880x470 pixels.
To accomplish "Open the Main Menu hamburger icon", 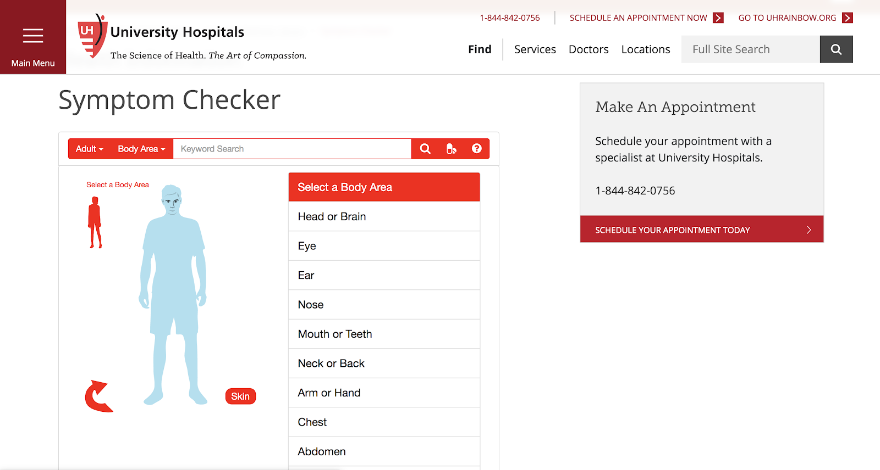I will tap(33, 36).
